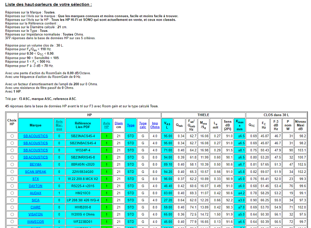Open the CIARE brand link in HWB200-8 row

tap(35, 207)
